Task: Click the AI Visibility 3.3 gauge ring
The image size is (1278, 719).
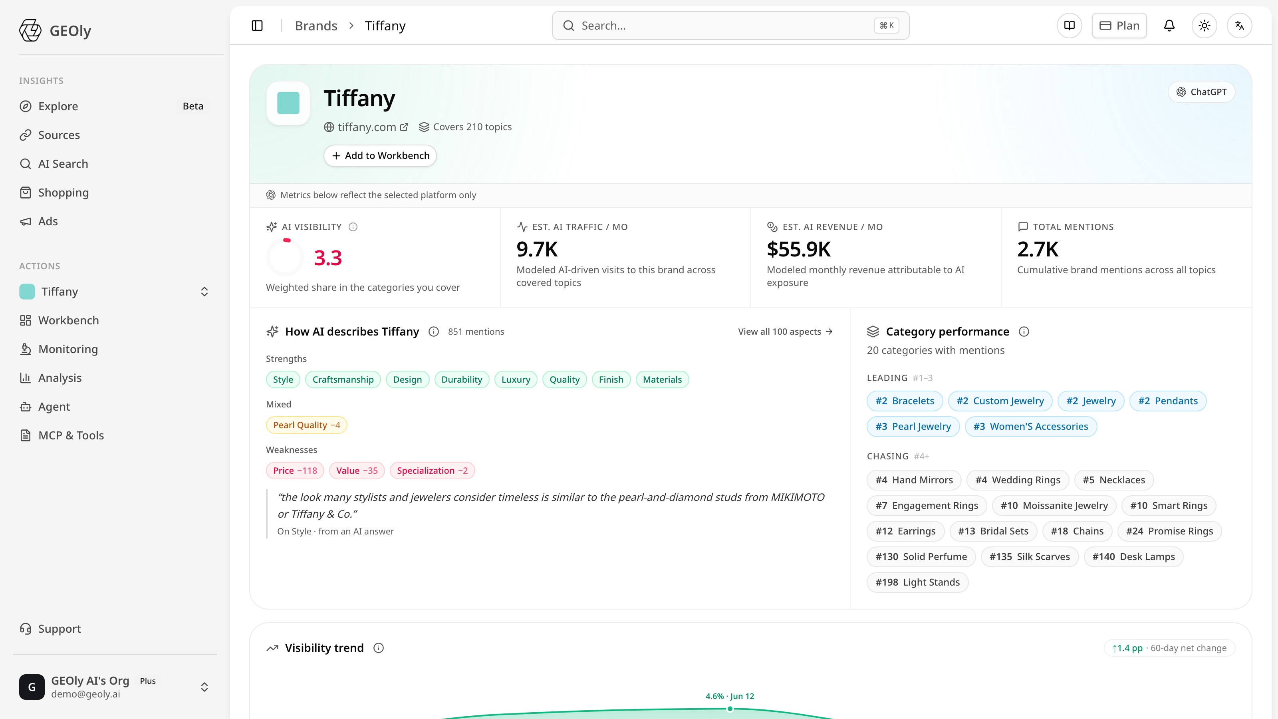Action: tap(285, 258)
